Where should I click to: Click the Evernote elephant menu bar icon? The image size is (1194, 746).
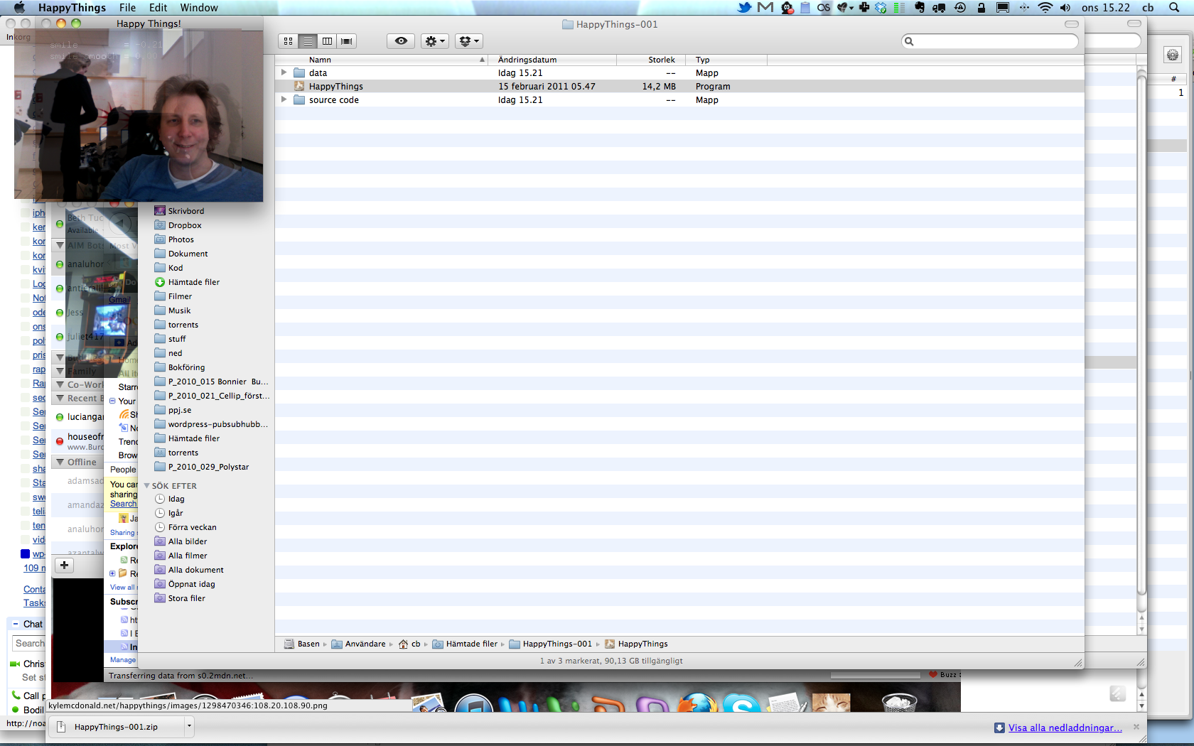coord(919,8)
